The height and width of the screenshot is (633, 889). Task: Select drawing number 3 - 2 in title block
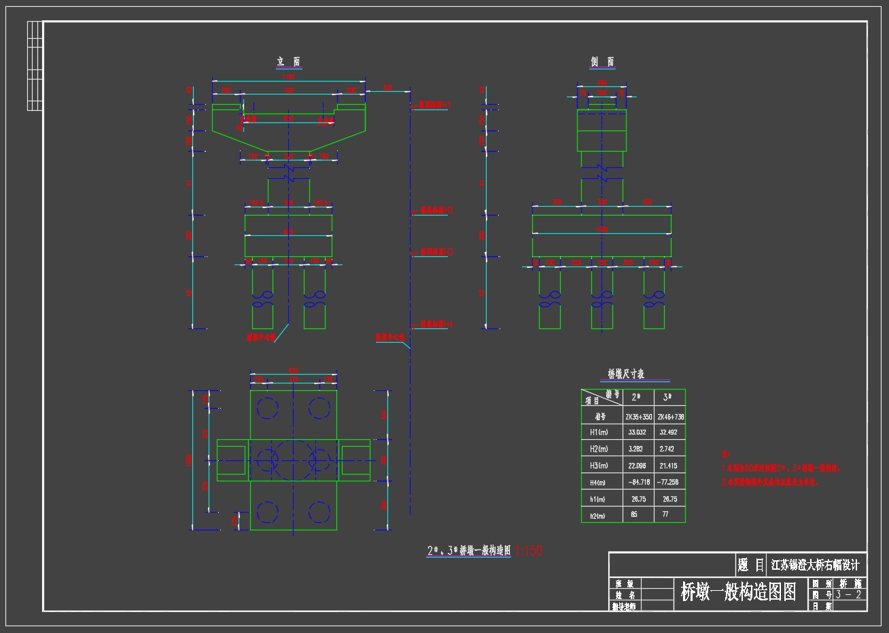click(850, 595)
